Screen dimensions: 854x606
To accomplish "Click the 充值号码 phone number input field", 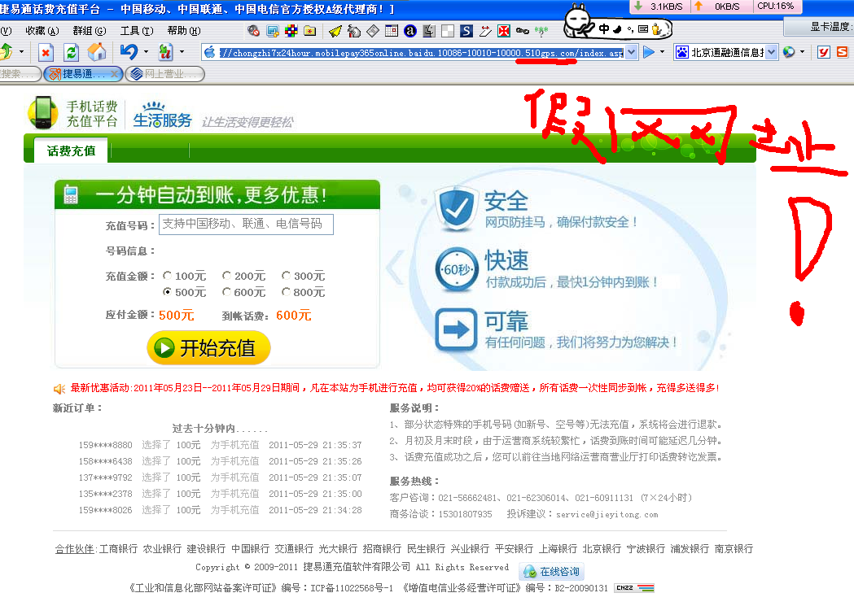I will 246,225.
